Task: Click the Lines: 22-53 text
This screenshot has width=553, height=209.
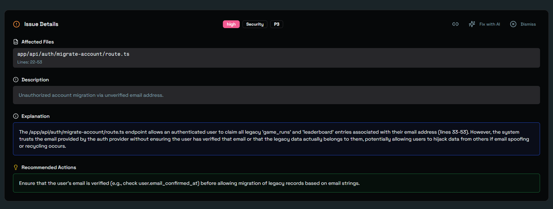Action: pos(30,61)
